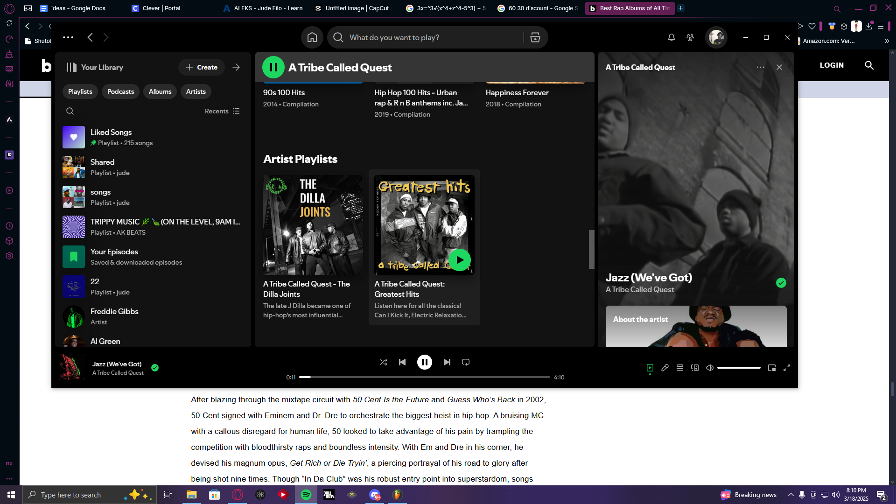Open album art in player bar
The image size is (896, 504).
(x=72, y=368)
